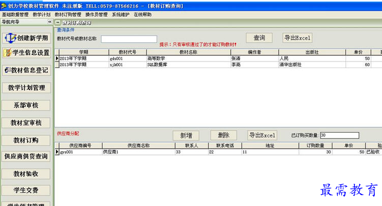Click the 新增 button to add a supplier
Screen dimensions: 382x206
point(186,135)
